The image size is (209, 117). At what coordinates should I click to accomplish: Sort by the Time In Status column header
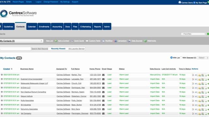click(185, 69)
